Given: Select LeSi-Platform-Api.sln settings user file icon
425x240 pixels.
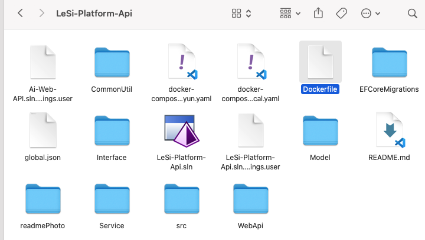Looking at the screenshot, I should (x=251, y=130).
